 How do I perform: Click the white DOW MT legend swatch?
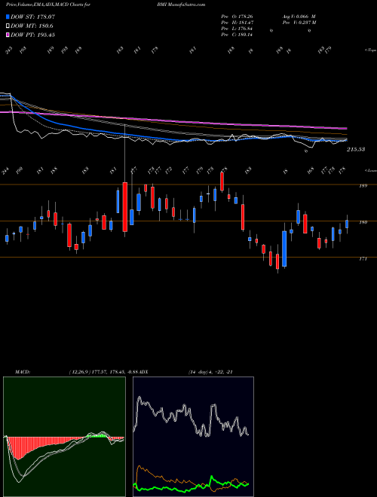8,26
